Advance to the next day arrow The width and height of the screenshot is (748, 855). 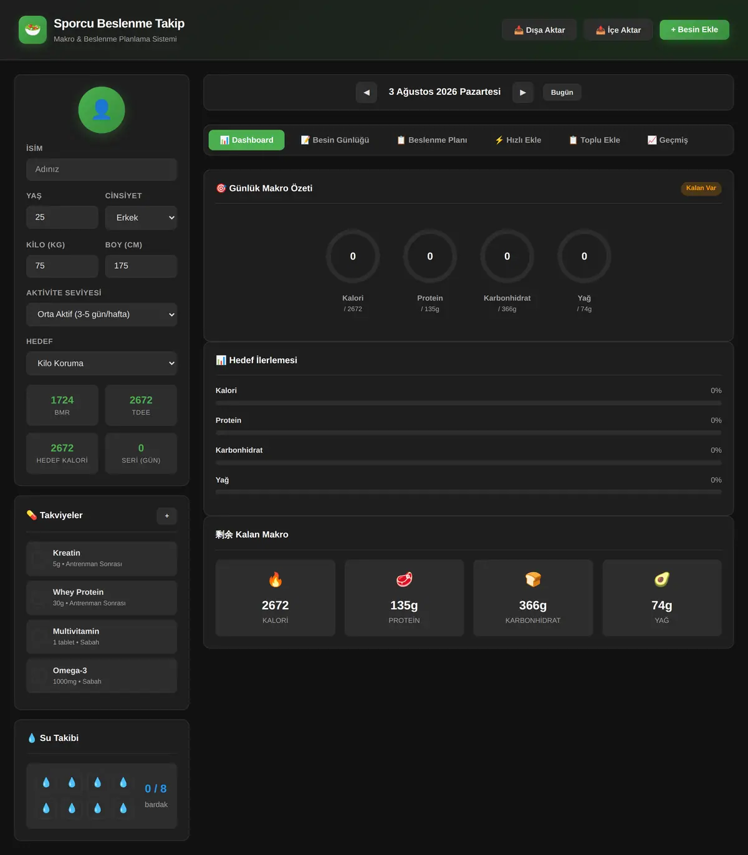[x=523, y=92]
